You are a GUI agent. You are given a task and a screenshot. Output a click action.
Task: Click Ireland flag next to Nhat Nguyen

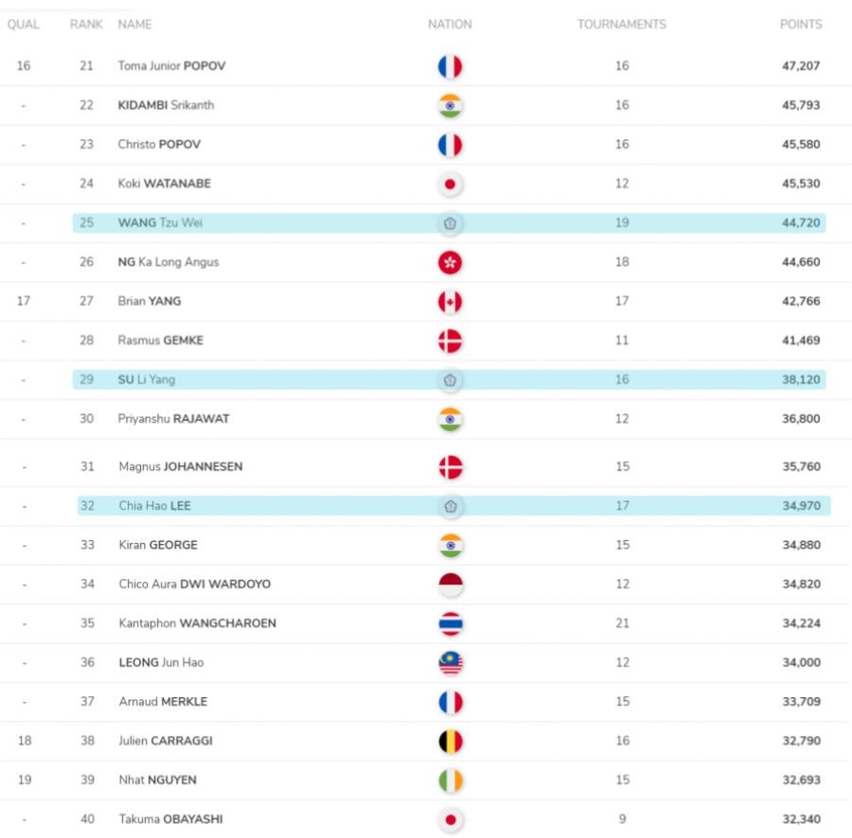click(450, 781)
